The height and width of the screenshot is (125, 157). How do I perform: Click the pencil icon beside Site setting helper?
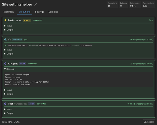(35, 4)
